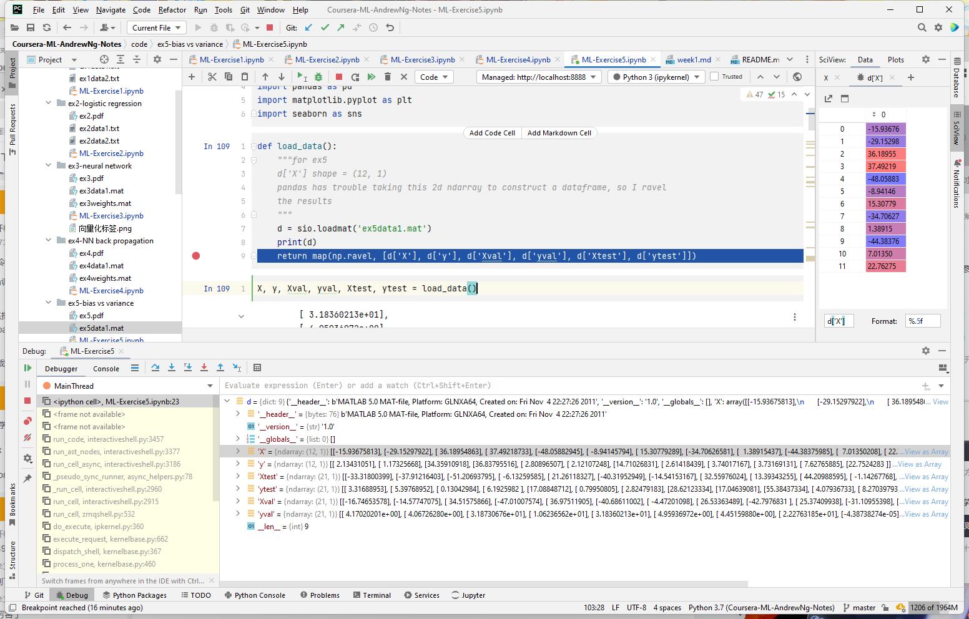This screenshot has width=969, height=619.
Task: Switch to SciView Plots tab
Action: pyautogui.click(x=896, y=60)
